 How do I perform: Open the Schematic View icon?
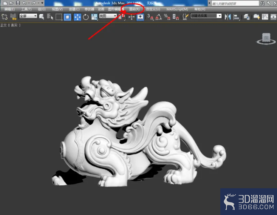pos(273,17)
